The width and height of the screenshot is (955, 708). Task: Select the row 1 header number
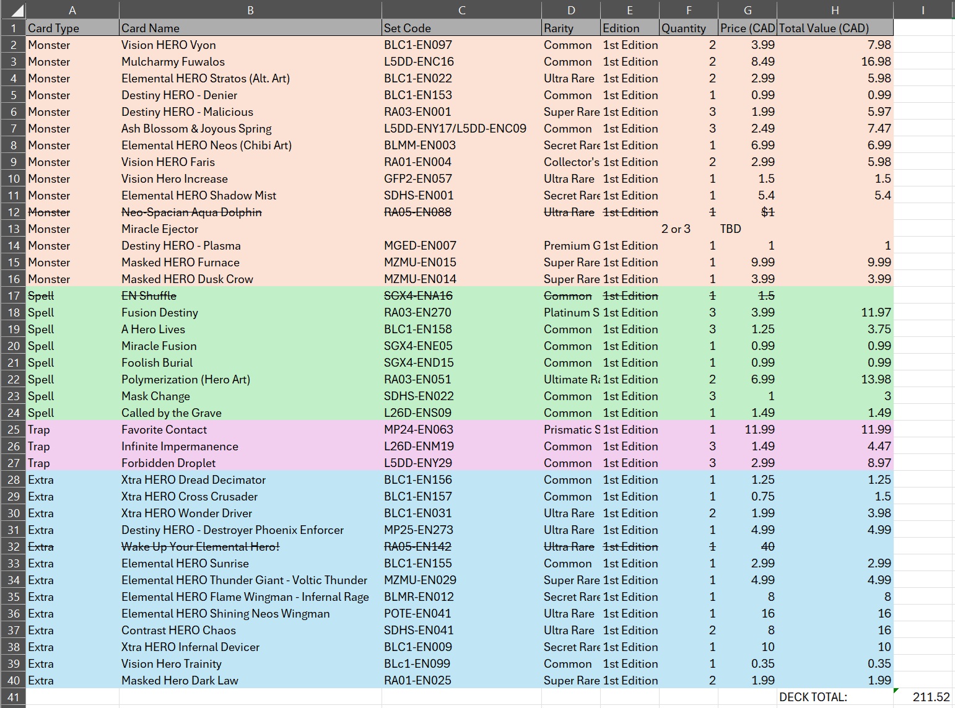[x=13, y=28]
